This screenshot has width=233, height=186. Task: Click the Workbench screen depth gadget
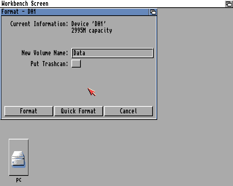point(229,4)
